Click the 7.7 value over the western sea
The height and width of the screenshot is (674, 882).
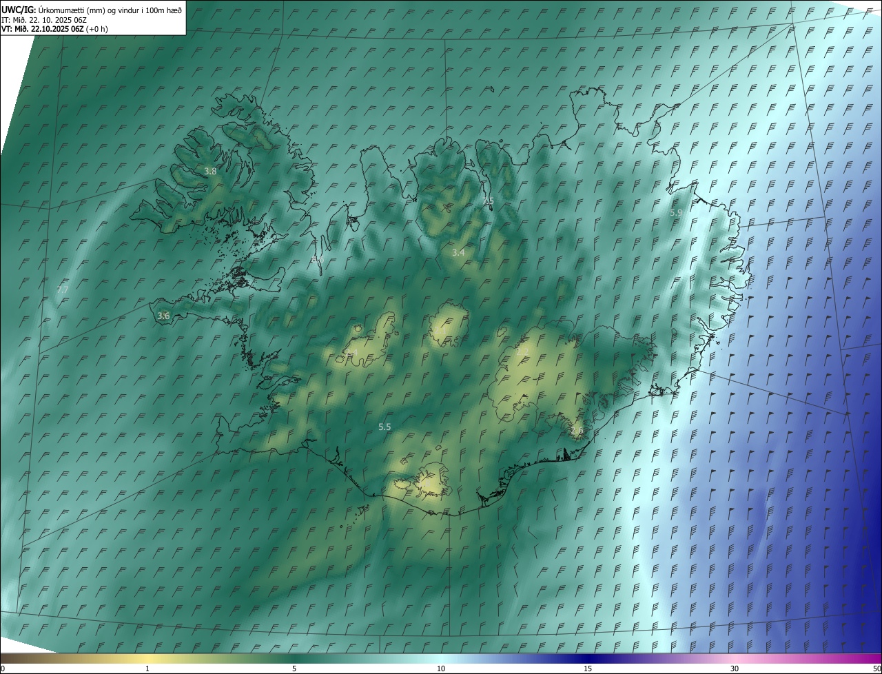click(x=62, y=290)
